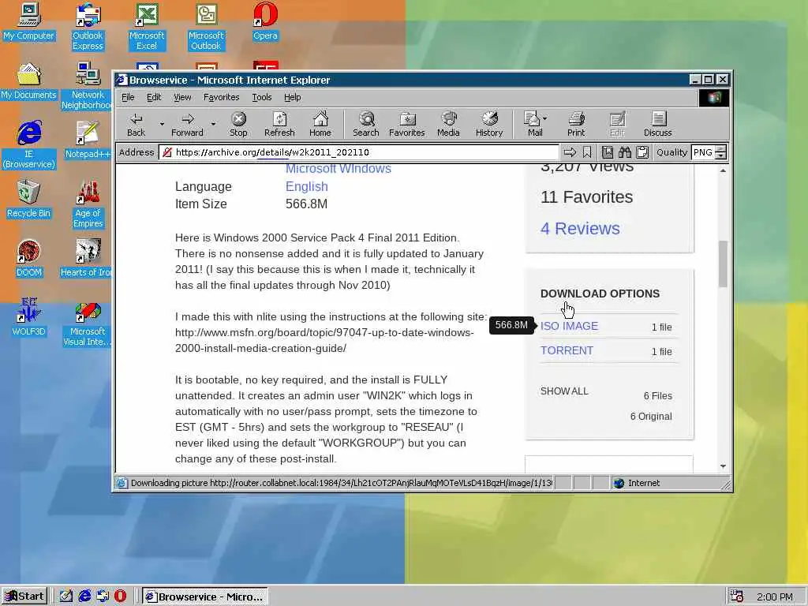This screenshot has width=808, height=606.
Task: Click the 11 Favorites text
Action: click(x=586, y=196)
